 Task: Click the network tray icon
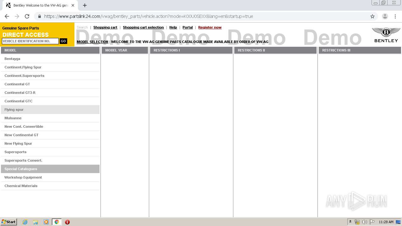pyautogui.click(x=357, y=222)
